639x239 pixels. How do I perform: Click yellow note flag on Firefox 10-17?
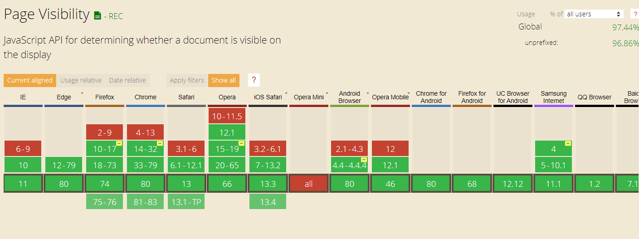point(119,143)
